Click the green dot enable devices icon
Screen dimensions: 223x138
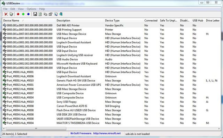(x=23, y=14)
